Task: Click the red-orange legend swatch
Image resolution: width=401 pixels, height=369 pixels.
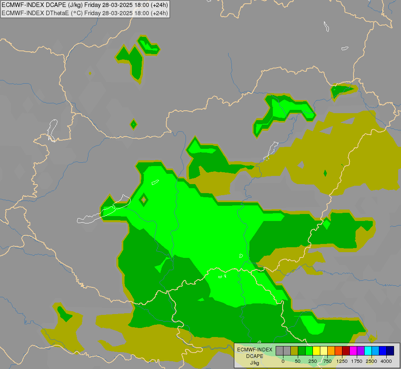Action: (339, 351)
